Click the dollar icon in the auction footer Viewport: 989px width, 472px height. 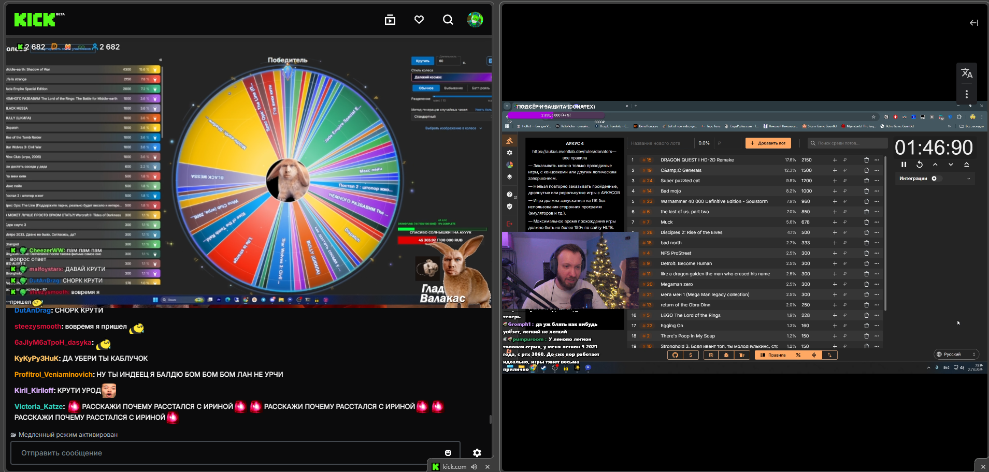[691, 355]
